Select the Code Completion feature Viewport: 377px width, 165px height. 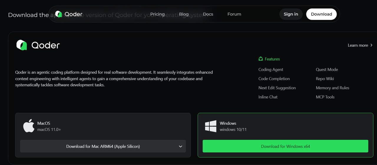[x=274, y=79]
